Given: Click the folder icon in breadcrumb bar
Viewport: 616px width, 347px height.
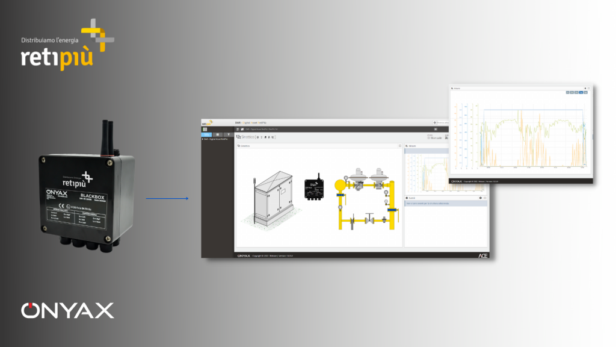Looking at the screenshot, I should pos(242,129).
